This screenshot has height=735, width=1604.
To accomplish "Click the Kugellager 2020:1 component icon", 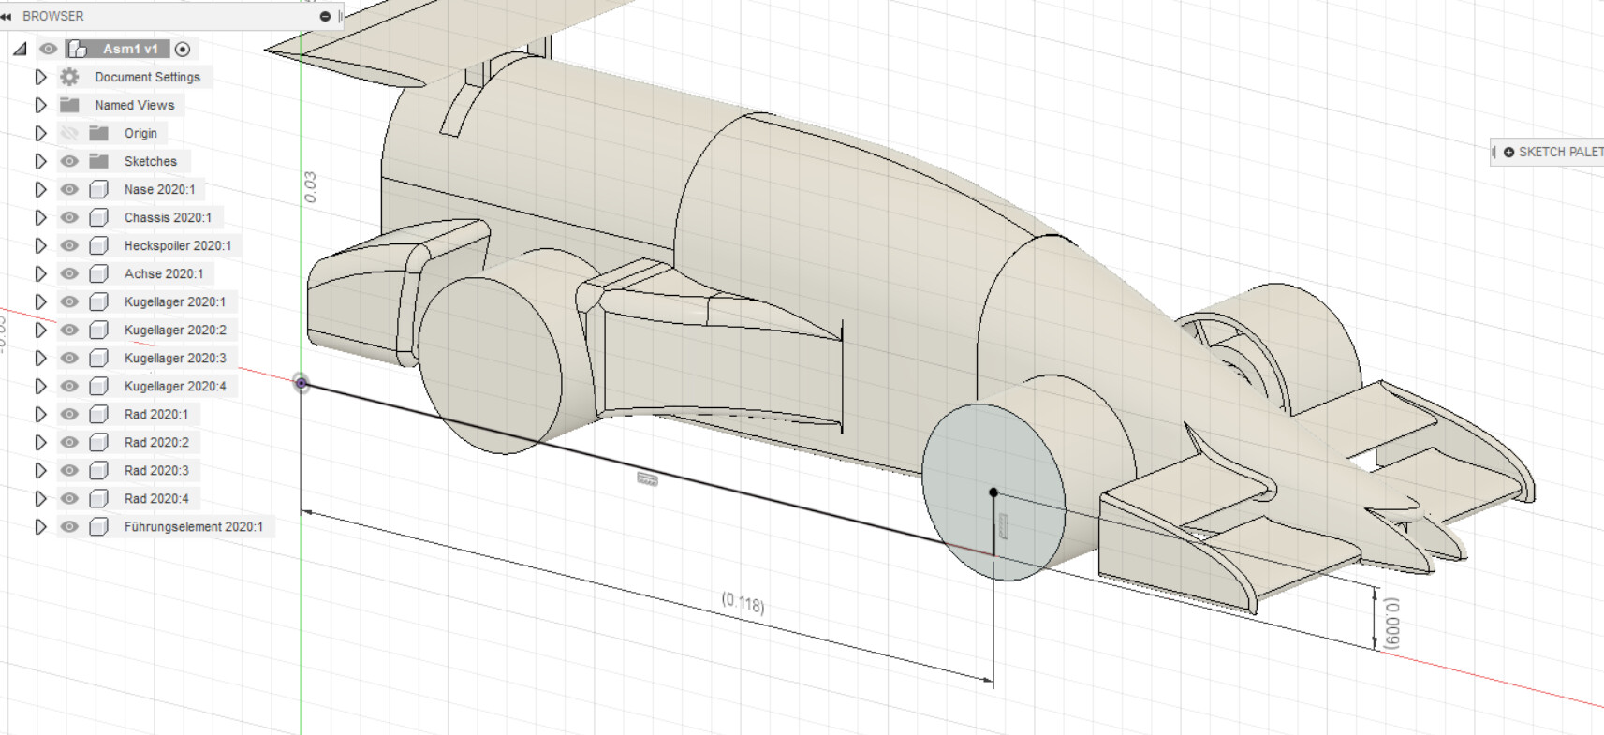I will 99,301.
